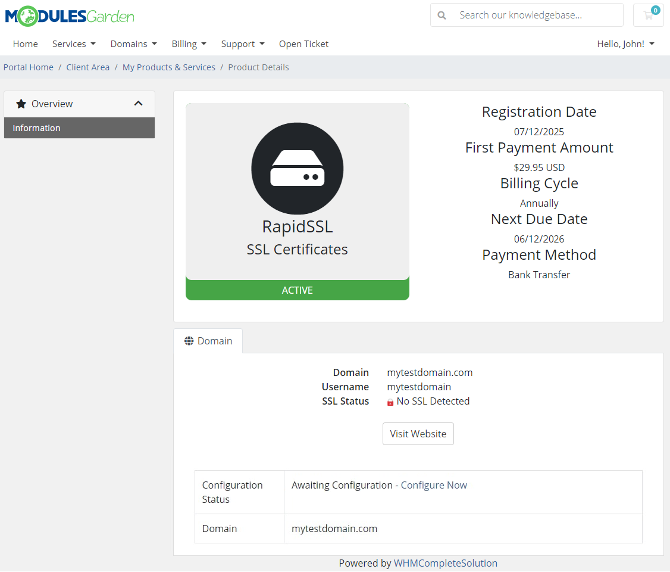The width and height of the screenshot is (670, 572).
Task: Click the red padlock icon near No SSL Detected
Action: (x=391, y=401)
